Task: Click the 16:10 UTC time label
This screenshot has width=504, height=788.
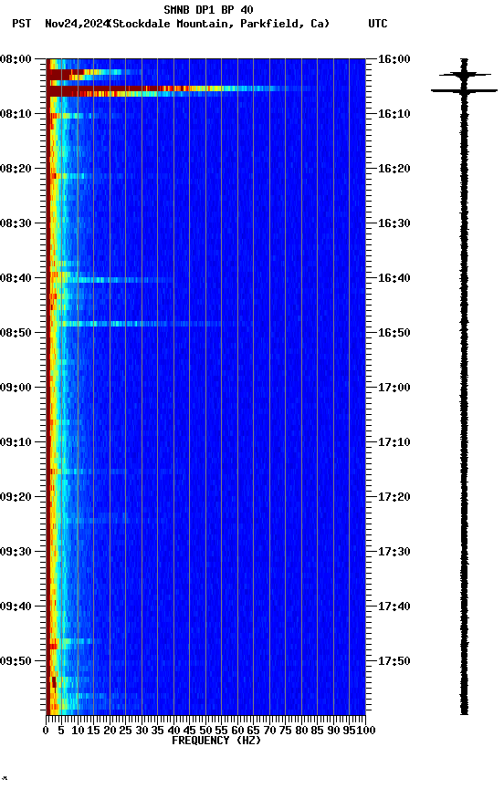Action: pyautogui.click(x=394, y=114)
